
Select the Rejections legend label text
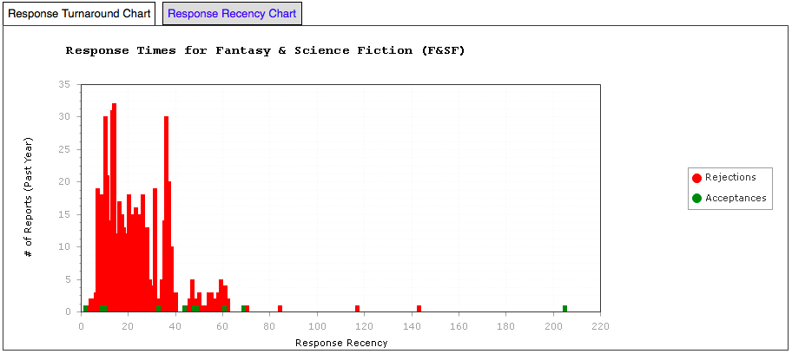pos(730,178)
